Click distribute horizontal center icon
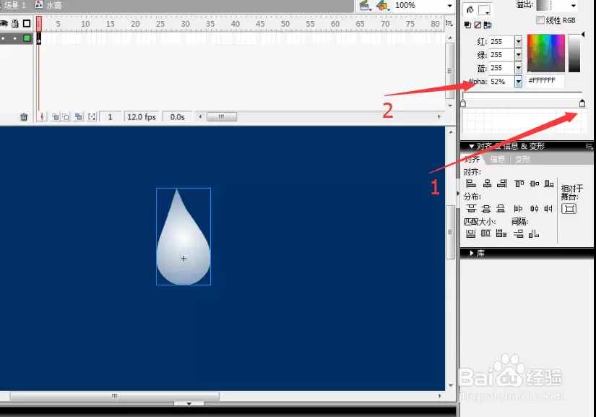Image resolution: width=596 pixels, height=417 pixels. click(534, 208)
